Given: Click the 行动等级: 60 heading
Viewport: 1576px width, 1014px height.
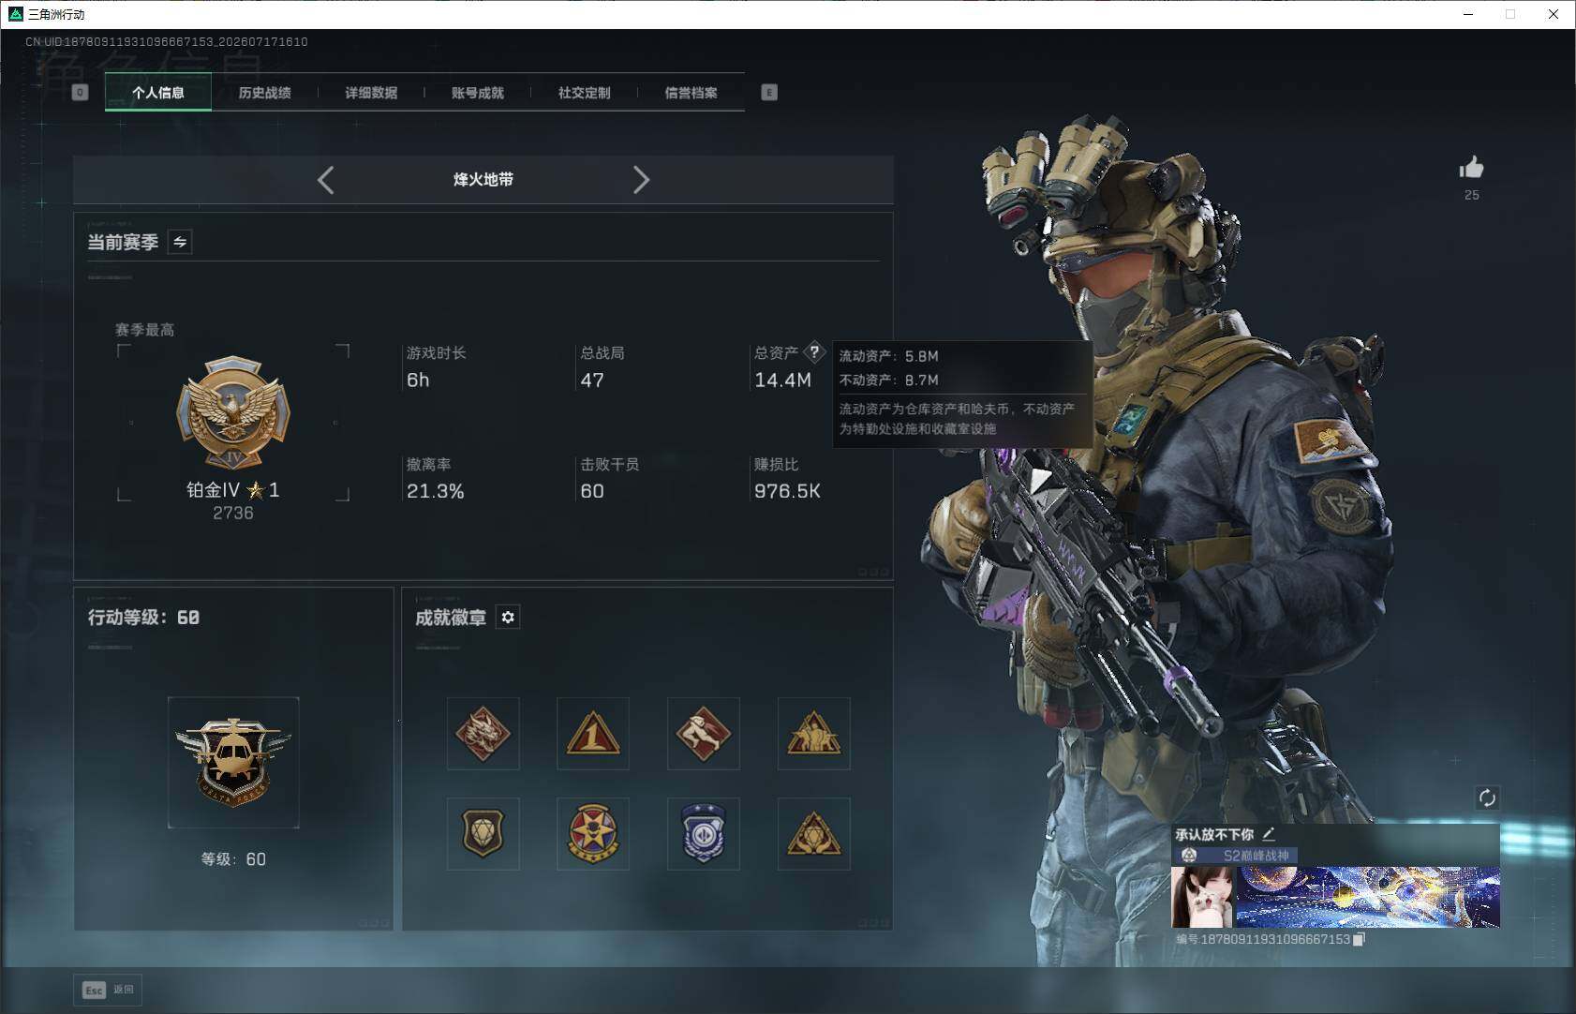Looking at the screenshot, I should [143, 618].
